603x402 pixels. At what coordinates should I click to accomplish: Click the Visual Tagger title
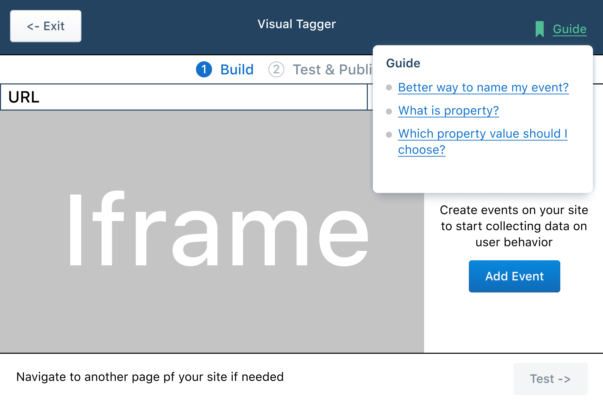coord(297,24)
